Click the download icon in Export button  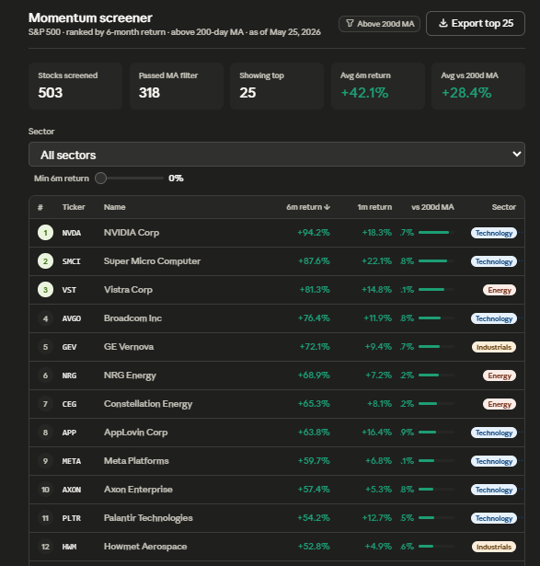pos(443,23)
